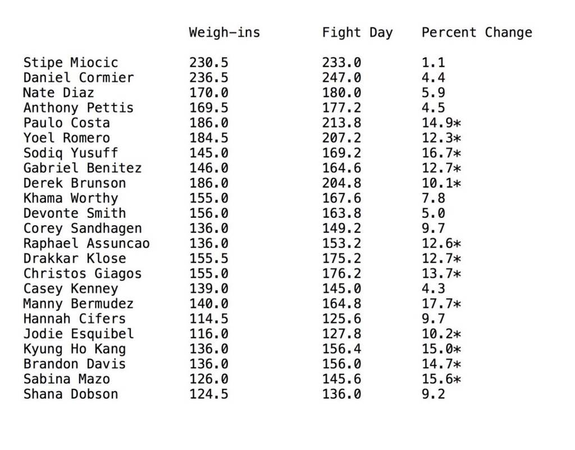The height and width of the screenshot is (450, 575).
Task: Click Paulo Costa's 14.9* percent change
Action: point(441,123)
